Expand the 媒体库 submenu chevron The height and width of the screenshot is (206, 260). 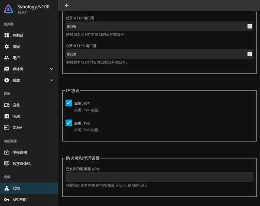point(52,69)
